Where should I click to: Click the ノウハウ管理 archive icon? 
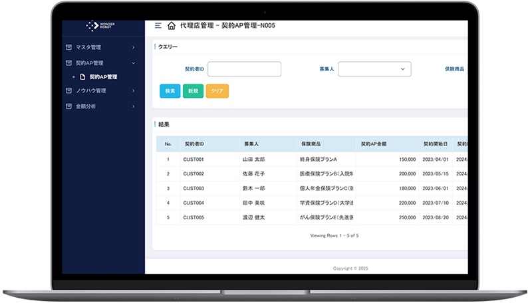click(x=68, y=90)
